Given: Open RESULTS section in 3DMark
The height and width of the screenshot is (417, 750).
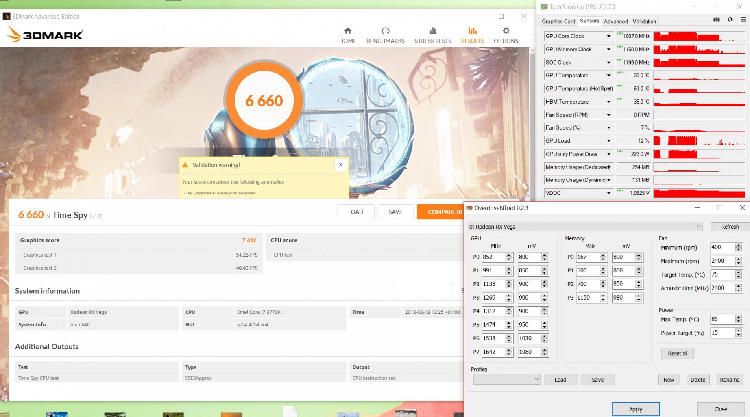Looking at the screenshot, I should pos(472,35).
